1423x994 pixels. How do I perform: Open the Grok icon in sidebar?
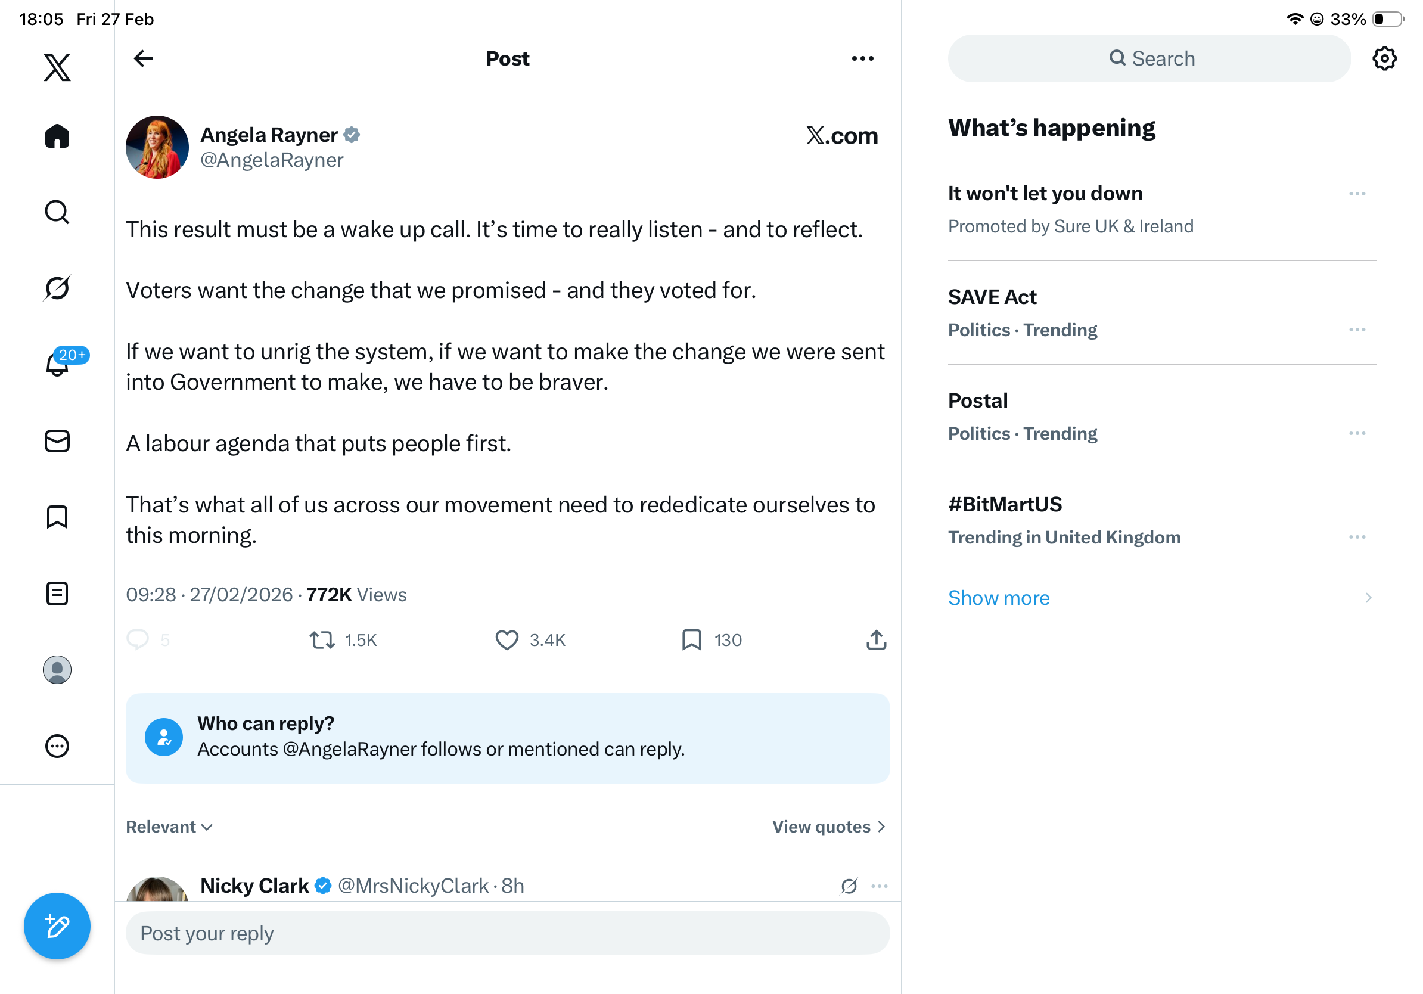coord(57,288)
